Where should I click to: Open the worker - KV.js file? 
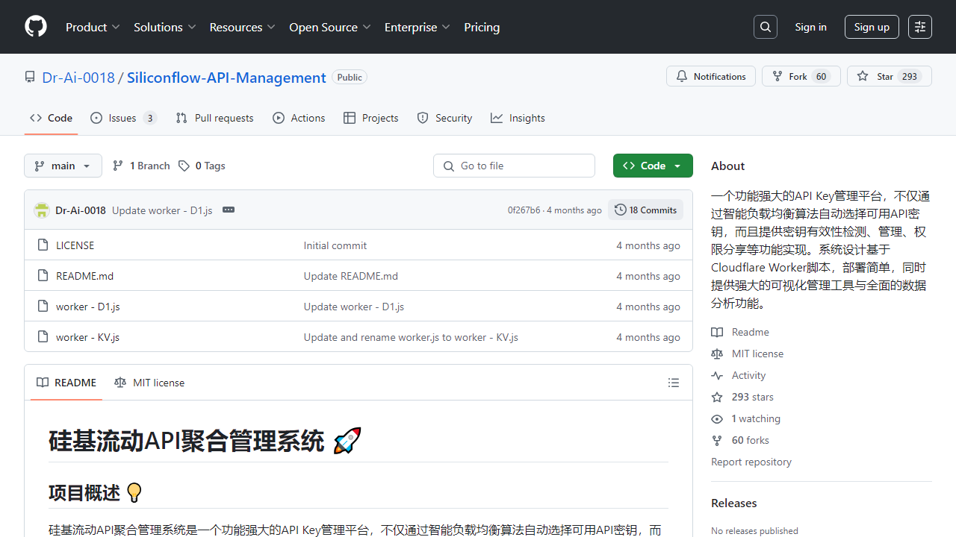87,337
